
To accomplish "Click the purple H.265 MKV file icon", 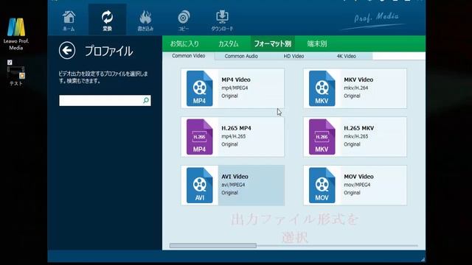I will click(x=322, y=137).
